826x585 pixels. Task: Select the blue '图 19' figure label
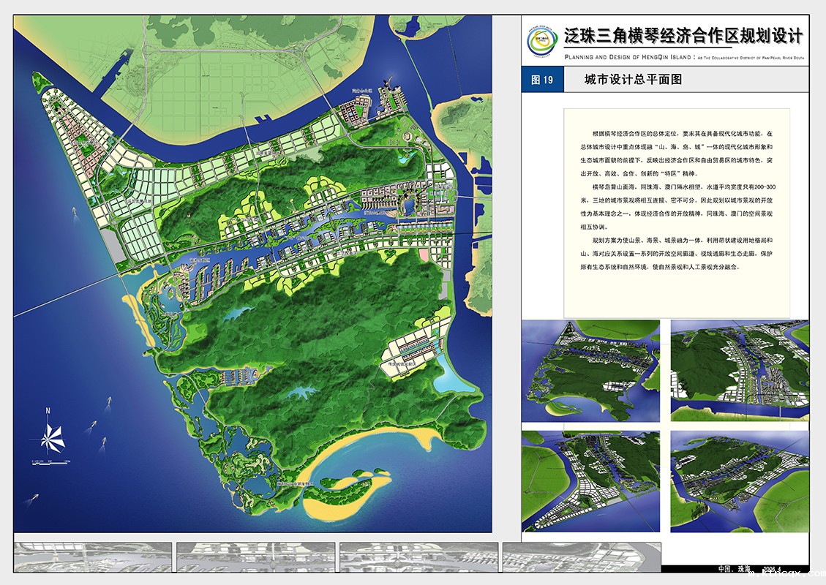point(542,80)
